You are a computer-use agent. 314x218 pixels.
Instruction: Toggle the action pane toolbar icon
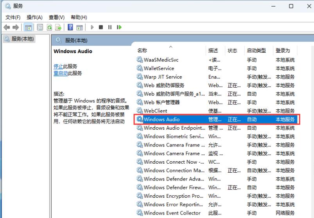pos(79,27)
